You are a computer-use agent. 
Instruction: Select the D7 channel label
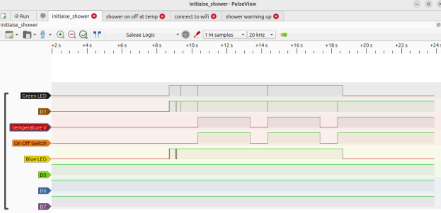(45, 206)
